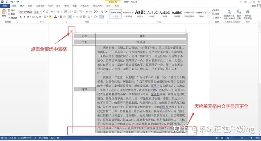Click the word count 650/650 in status bar
Image resolution: width=261 pixels, height=141 pixels.
point(25,138)
